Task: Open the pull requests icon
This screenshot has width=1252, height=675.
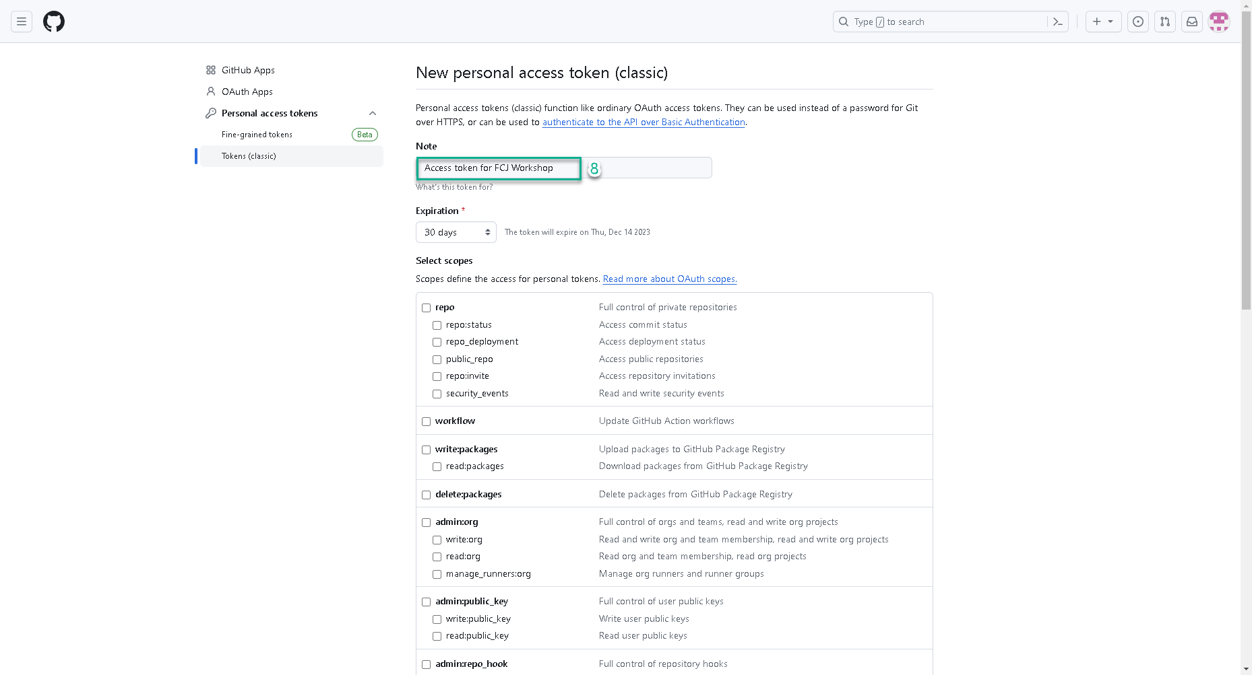Action: coord(1165,22)
